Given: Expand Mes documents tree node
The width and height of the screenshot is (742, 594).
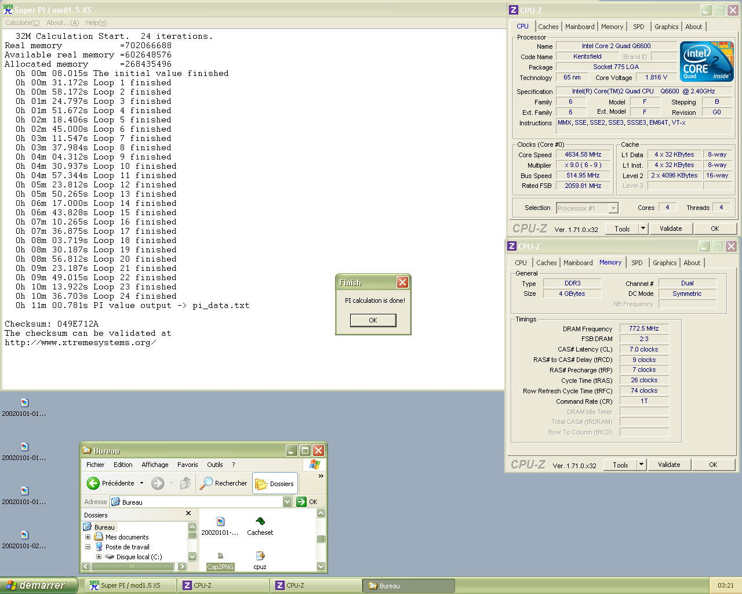Looking at the screenshot, I should point(88,537).
